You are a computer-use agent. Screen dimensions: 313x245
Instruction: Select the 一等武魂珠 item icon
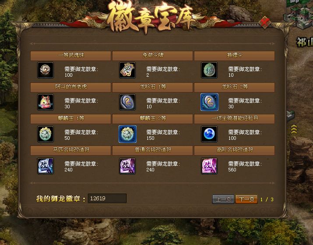46,70
